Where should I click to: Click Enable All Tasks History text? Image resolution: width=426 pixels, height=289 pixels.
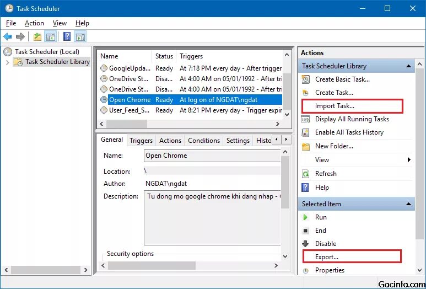point(349,132)
